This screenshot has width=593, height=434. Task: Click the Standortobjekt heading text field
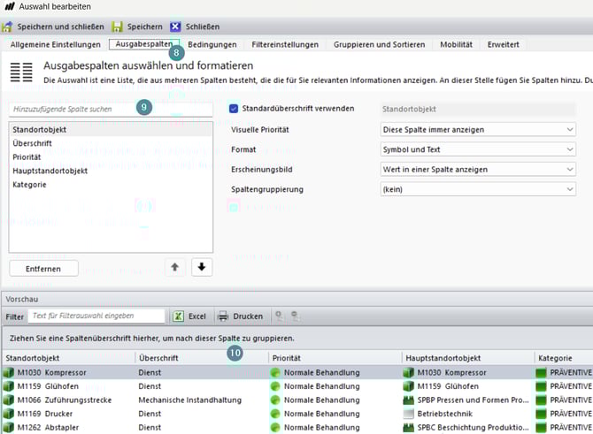click(478, 109)
